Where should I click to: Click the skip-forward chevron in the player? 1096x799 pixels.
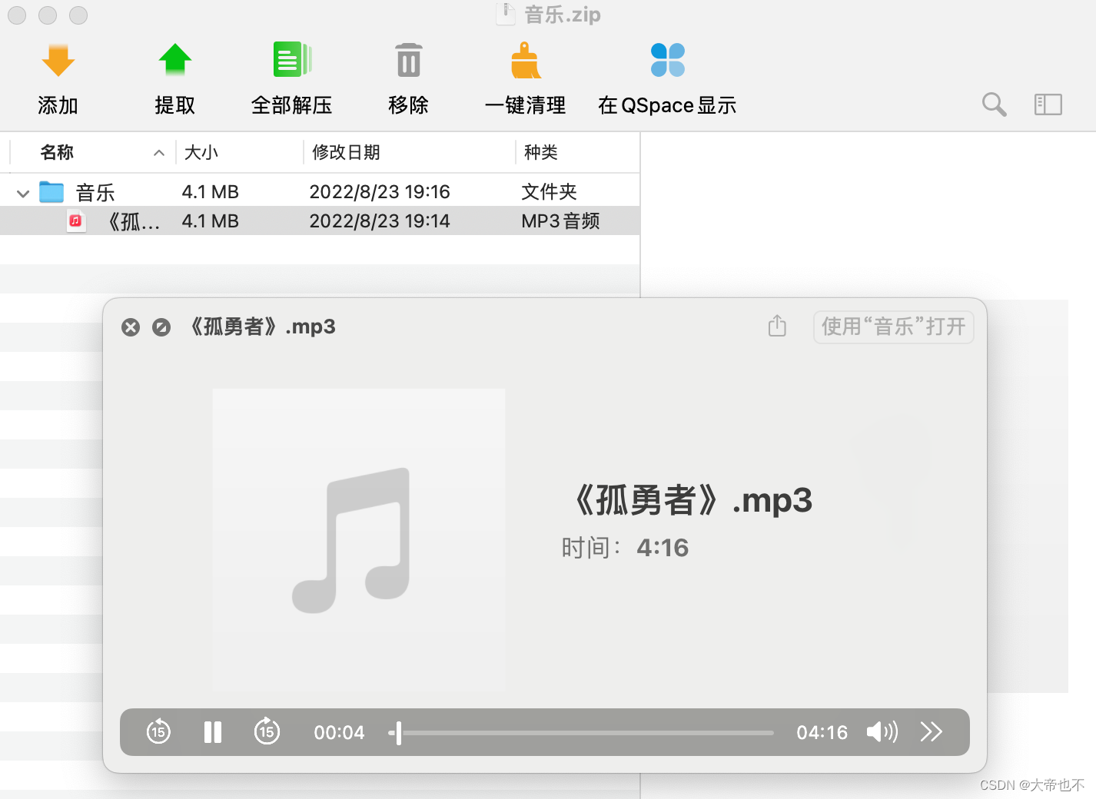tap(932, 732)
